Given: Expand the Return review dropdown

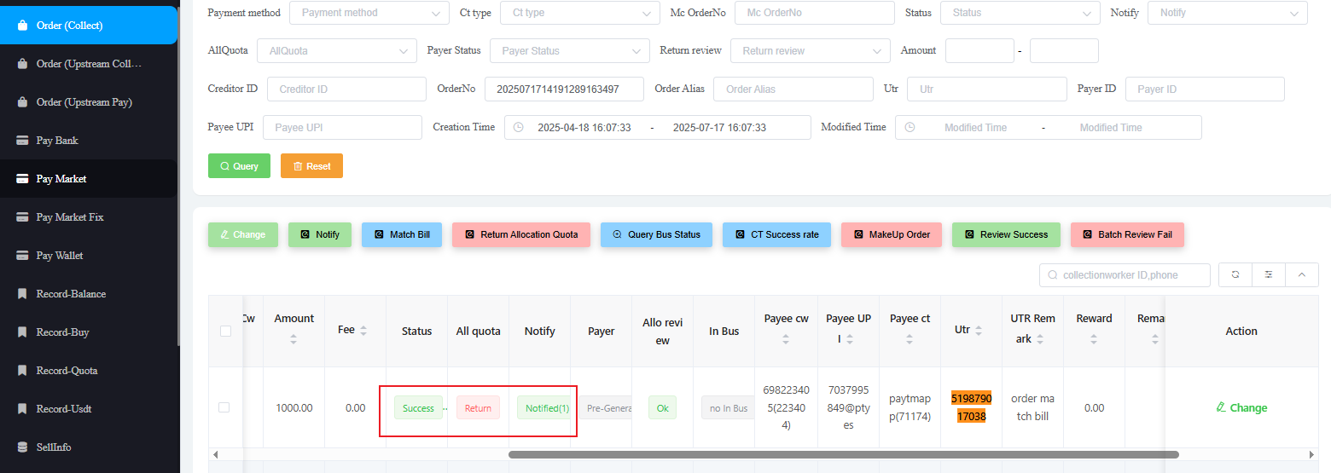Looking at the screenshot, I should 810,51.
